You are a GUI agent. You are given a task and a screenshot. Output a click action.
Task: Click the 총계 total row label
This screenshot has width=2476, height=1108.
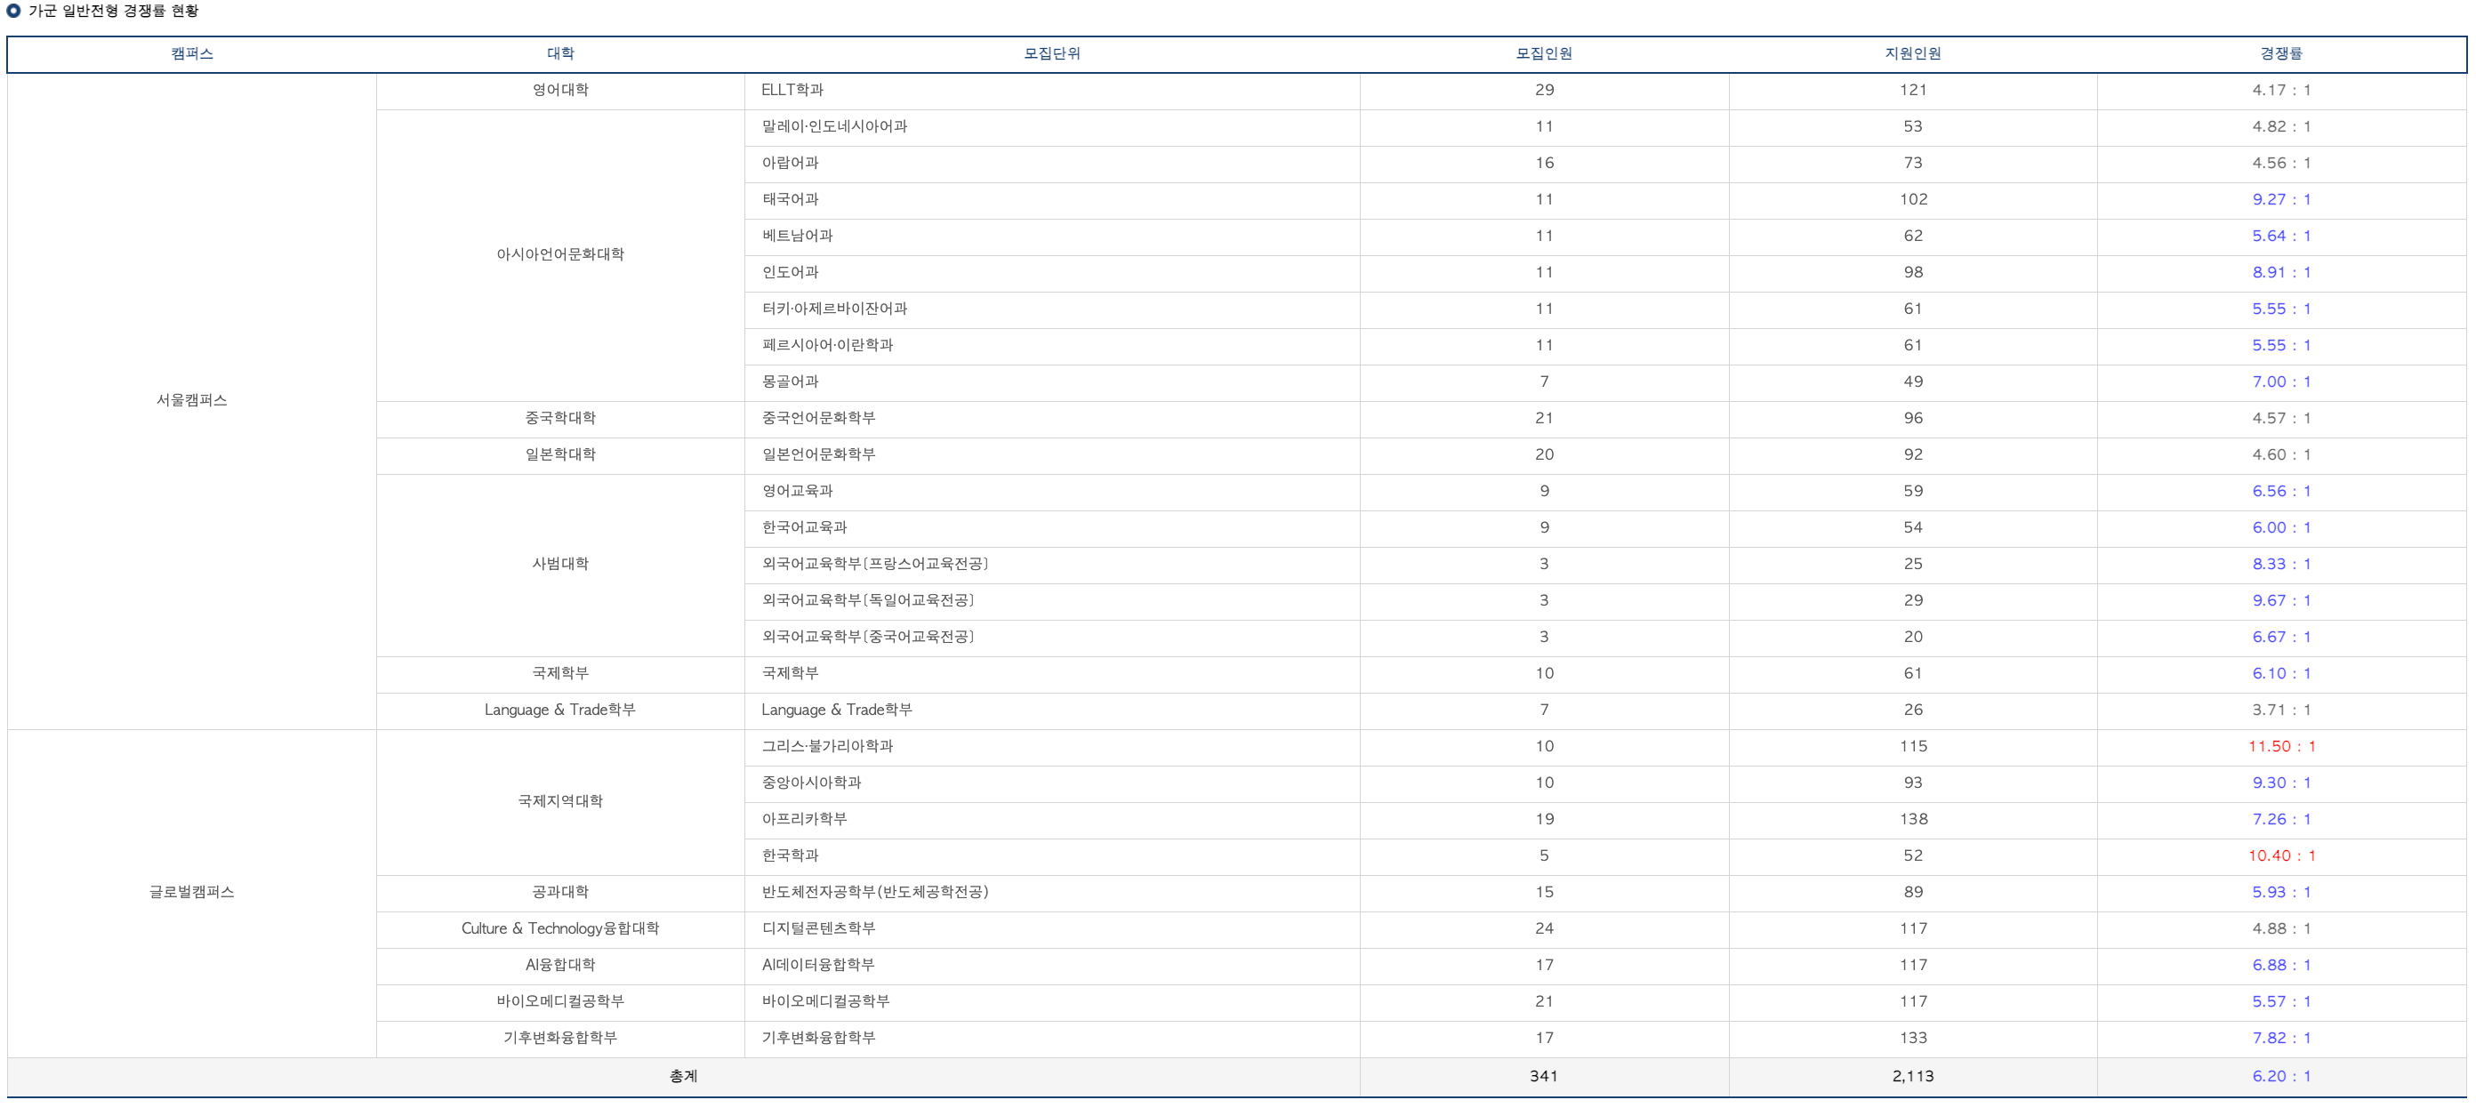(x=683, y=1075)
